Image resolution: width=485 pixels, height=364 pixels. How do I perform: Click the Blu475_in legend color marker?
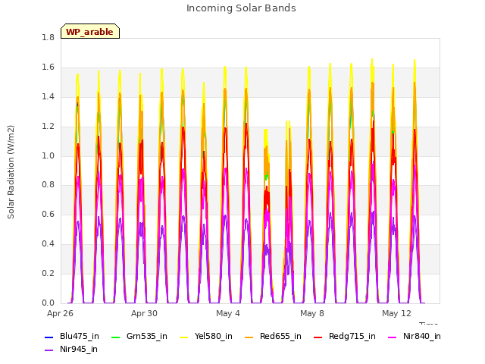[x=48, y=337]
